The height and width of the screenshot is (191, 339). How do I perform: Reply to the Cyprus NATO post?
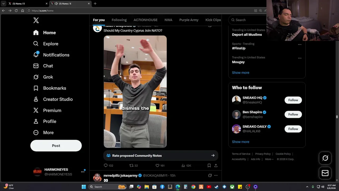tap(108, 166)
